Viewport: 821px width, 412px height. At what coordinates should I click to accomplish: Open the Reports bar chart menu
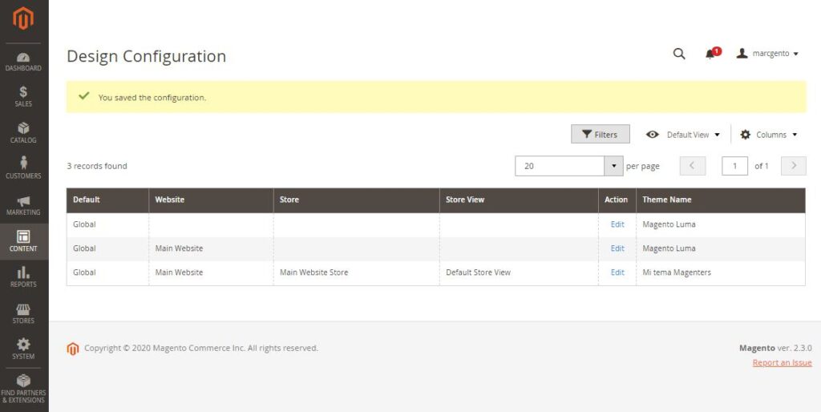point(23,277)
